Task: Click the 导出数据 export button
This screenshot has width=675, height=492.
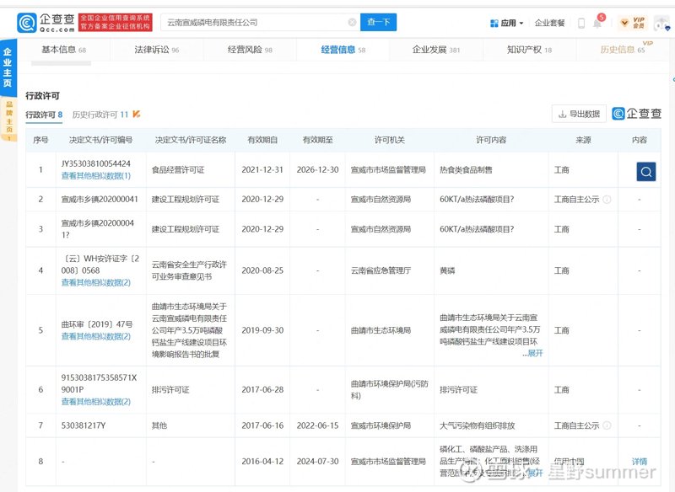Action: click(x=579, y=114)
